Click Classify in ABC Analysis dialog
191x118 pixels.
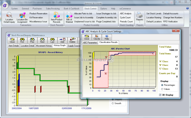tap(97, 37)
